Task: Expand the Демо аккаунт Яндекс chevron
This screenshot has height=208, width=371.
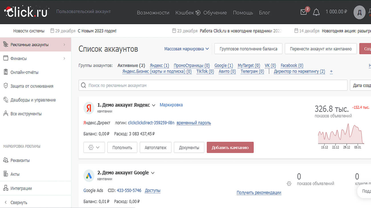Action: (x=154, y=105)
